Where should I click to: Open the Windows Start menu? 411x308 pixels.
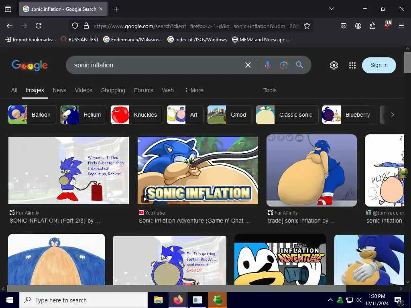click(10, 300)
